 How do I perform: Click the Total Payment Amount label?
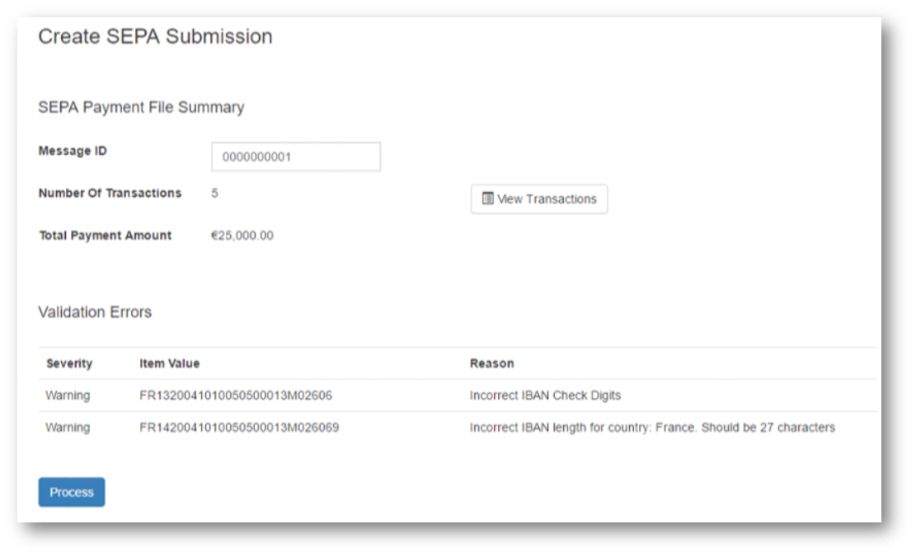pos(106,236)
